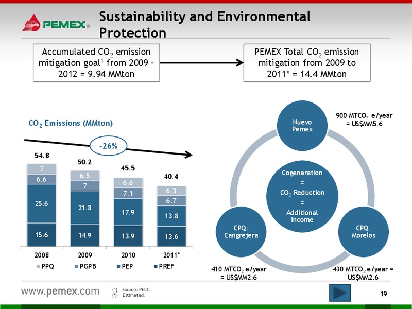
Task: Select the Nuevo Pemex circle
Action: (302, 126)
